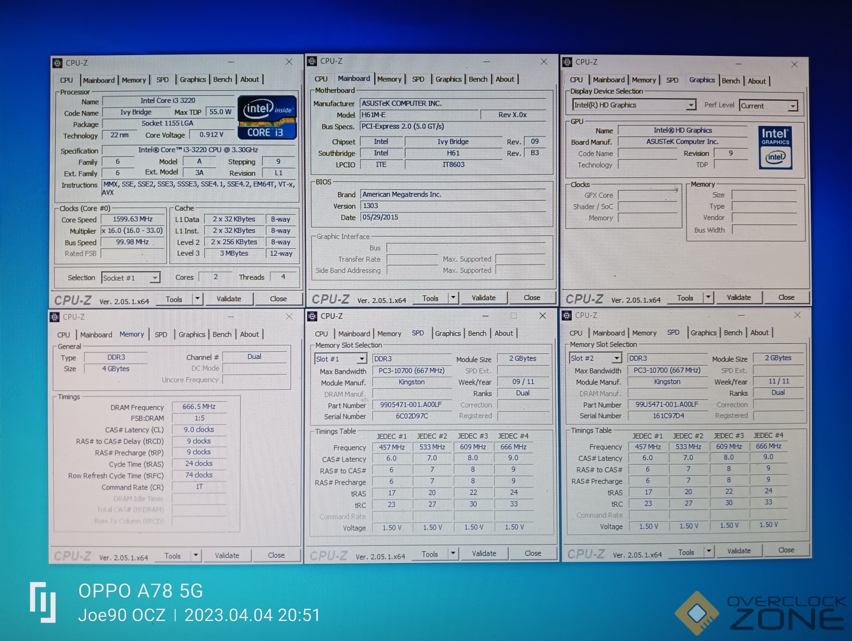The image size is (852, 641).
Task: Click the Intel Graphics logo badge
Action: tap(775, 147)
